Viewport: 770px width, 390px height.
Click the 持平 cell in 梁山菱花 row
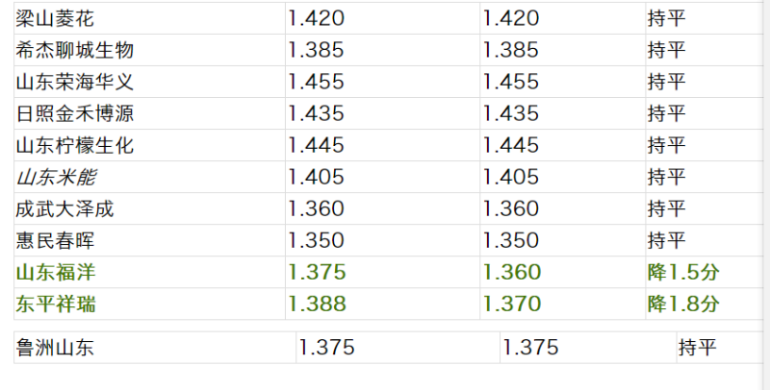(705, 18)
